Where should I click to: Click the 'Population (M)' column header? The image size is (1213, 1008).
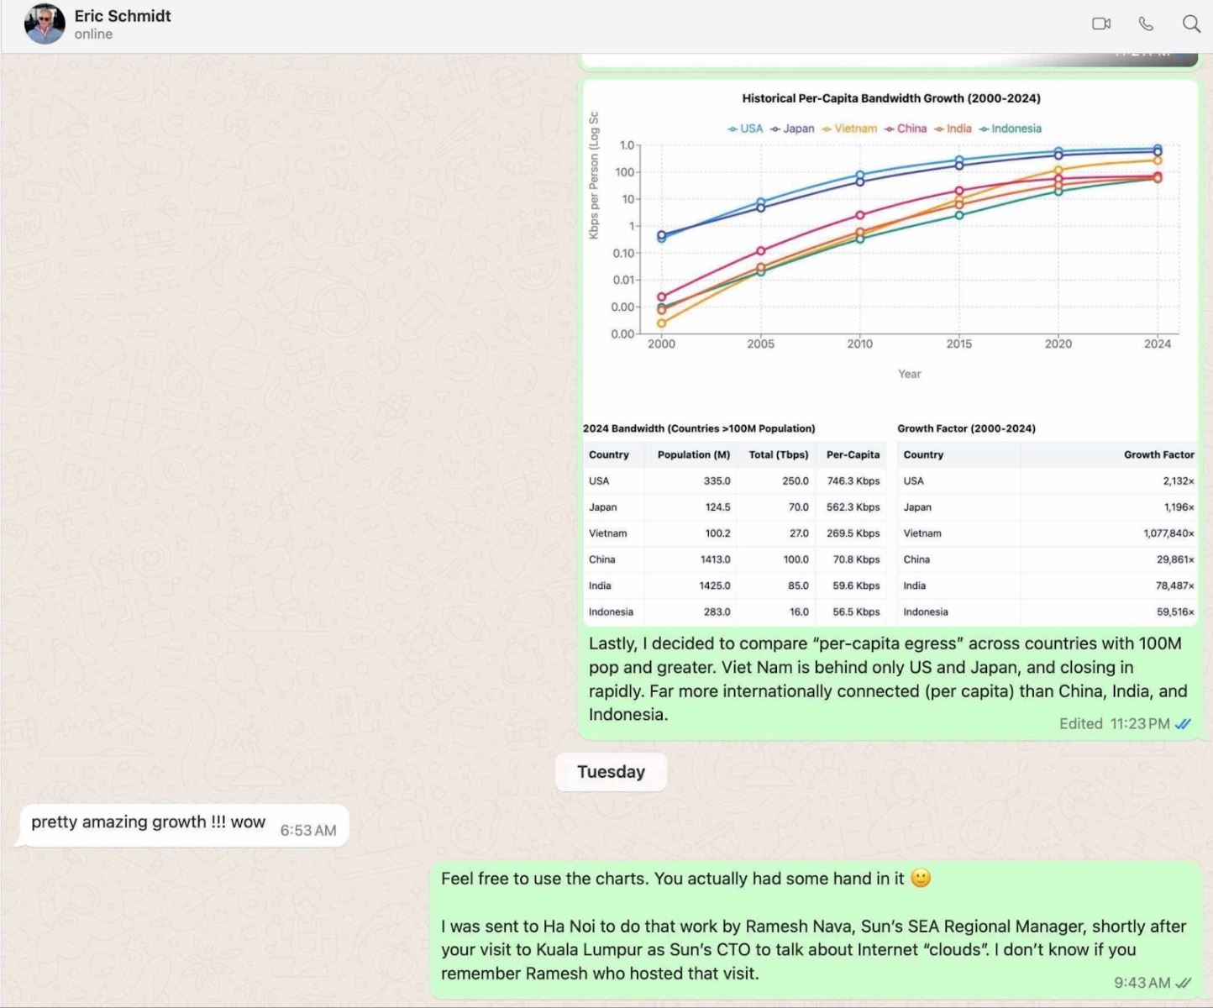click(x=694, y=454)
